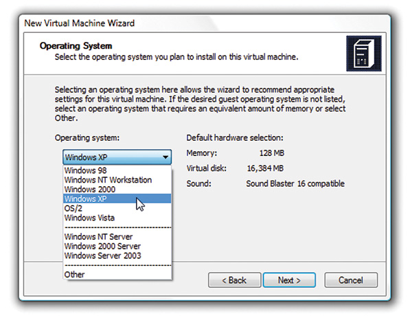The image size is (412, 316).
Task: Choose OS/2 from the operating system list
Action: [x=117, y=208]
